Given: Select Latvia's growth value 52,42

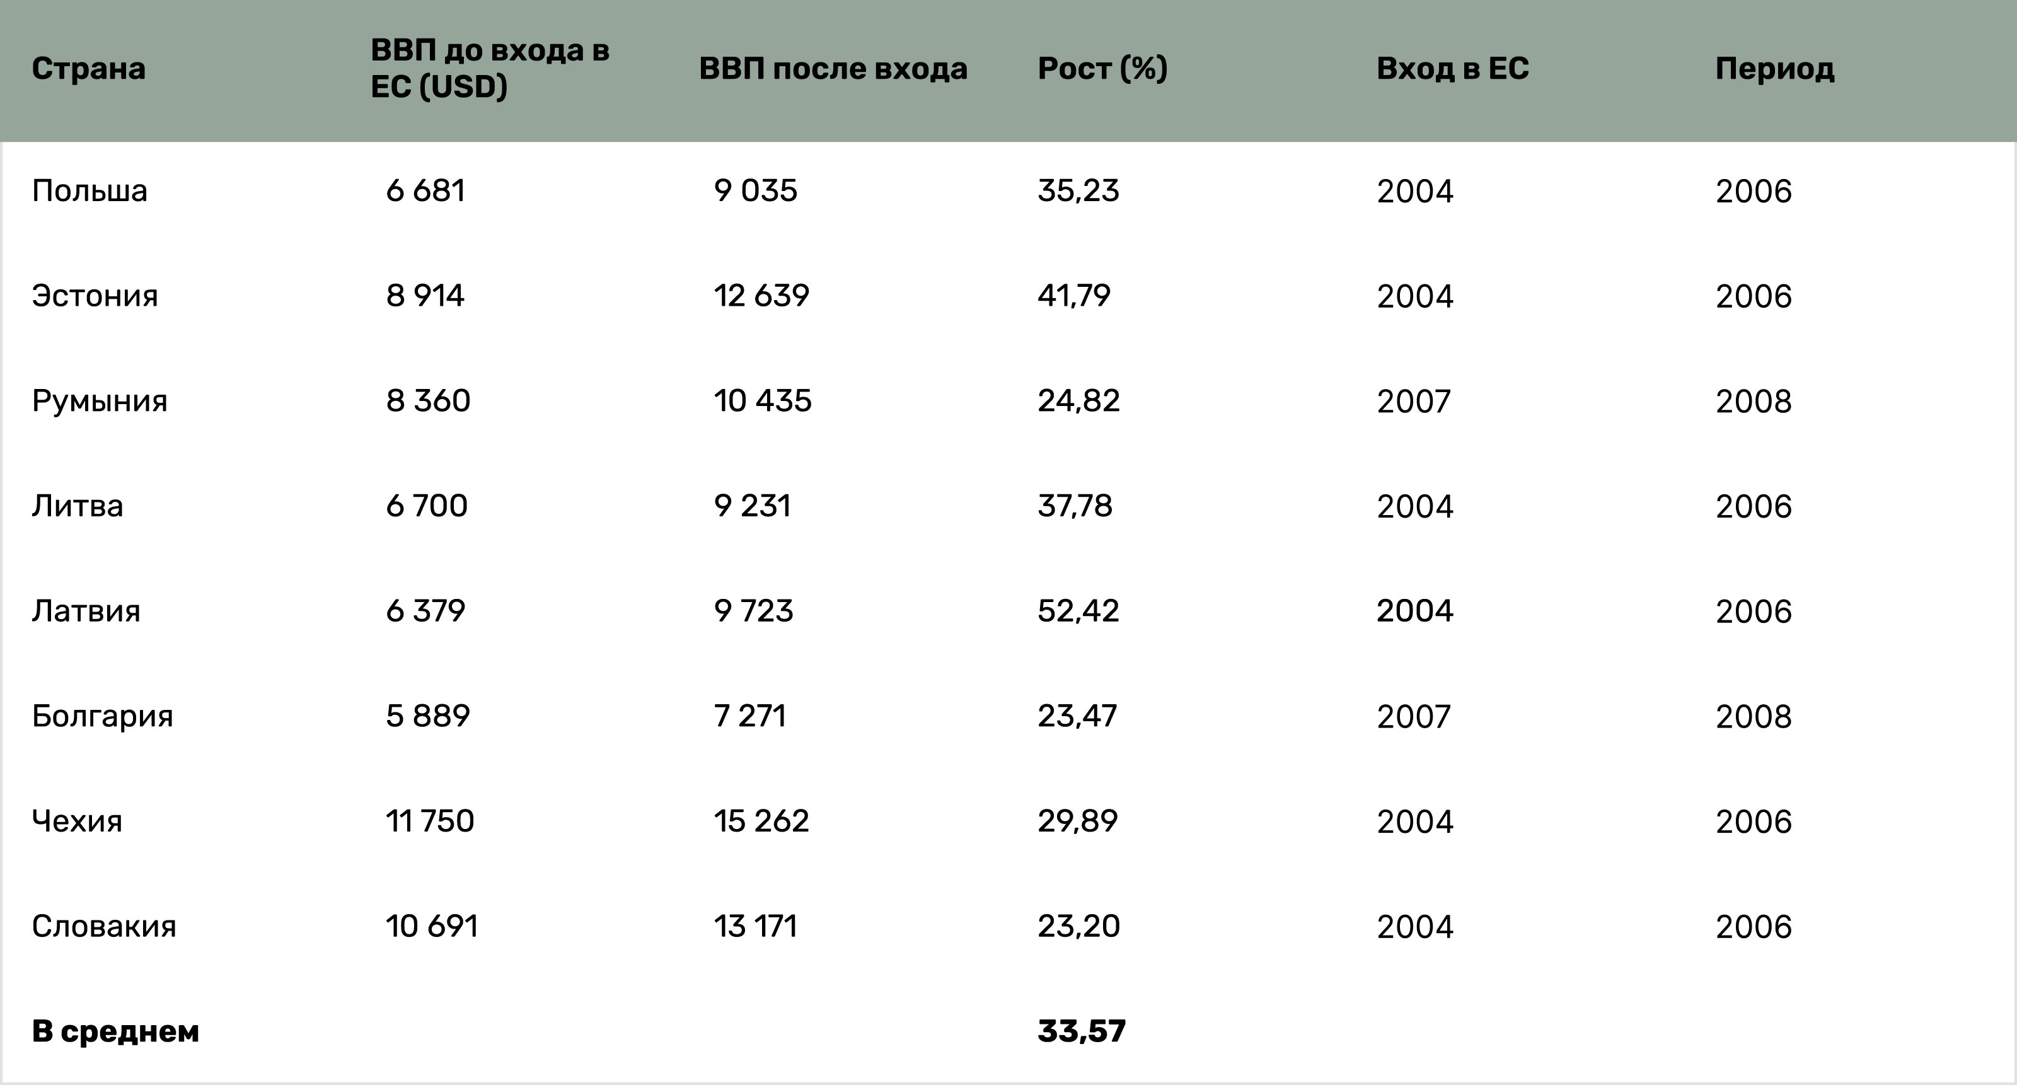Looking at the screenshot, I should coord(1078,611).
